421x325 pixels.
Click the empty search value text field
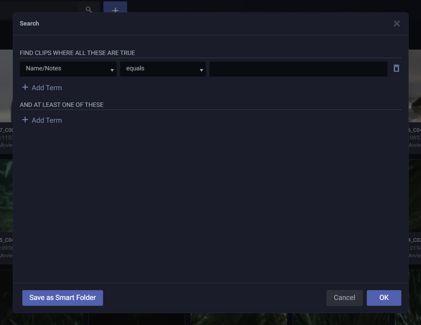click(x=298, y=69)
